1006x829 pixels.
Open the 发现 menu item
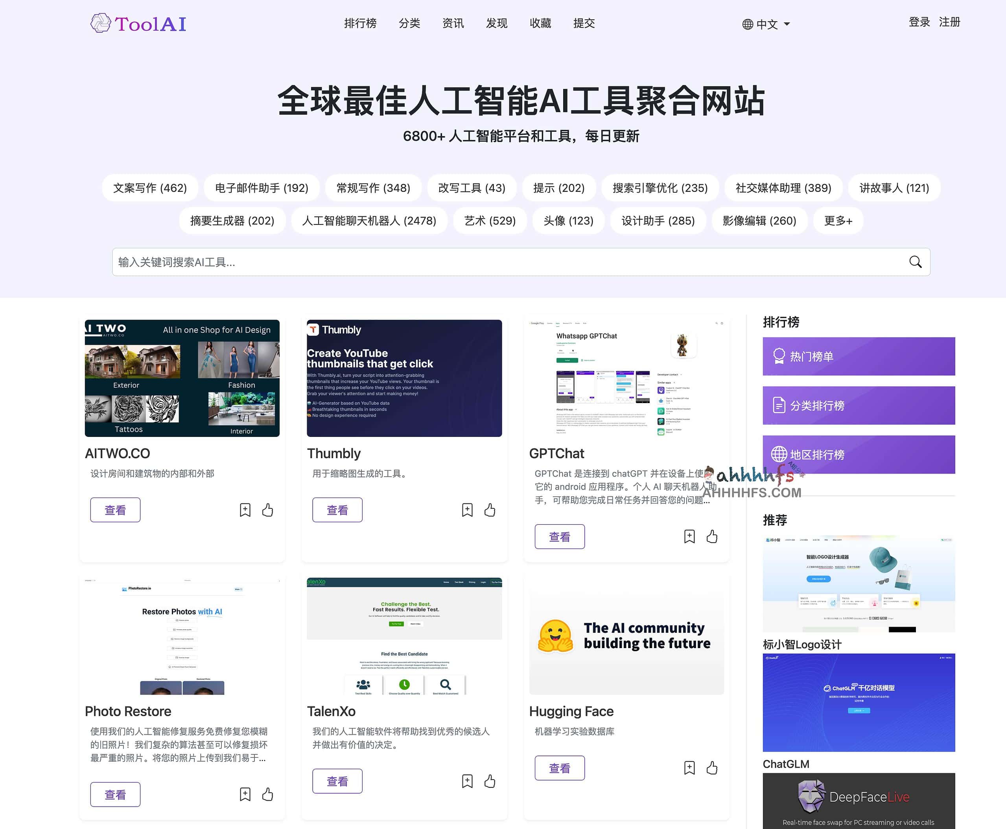(497, 23)
